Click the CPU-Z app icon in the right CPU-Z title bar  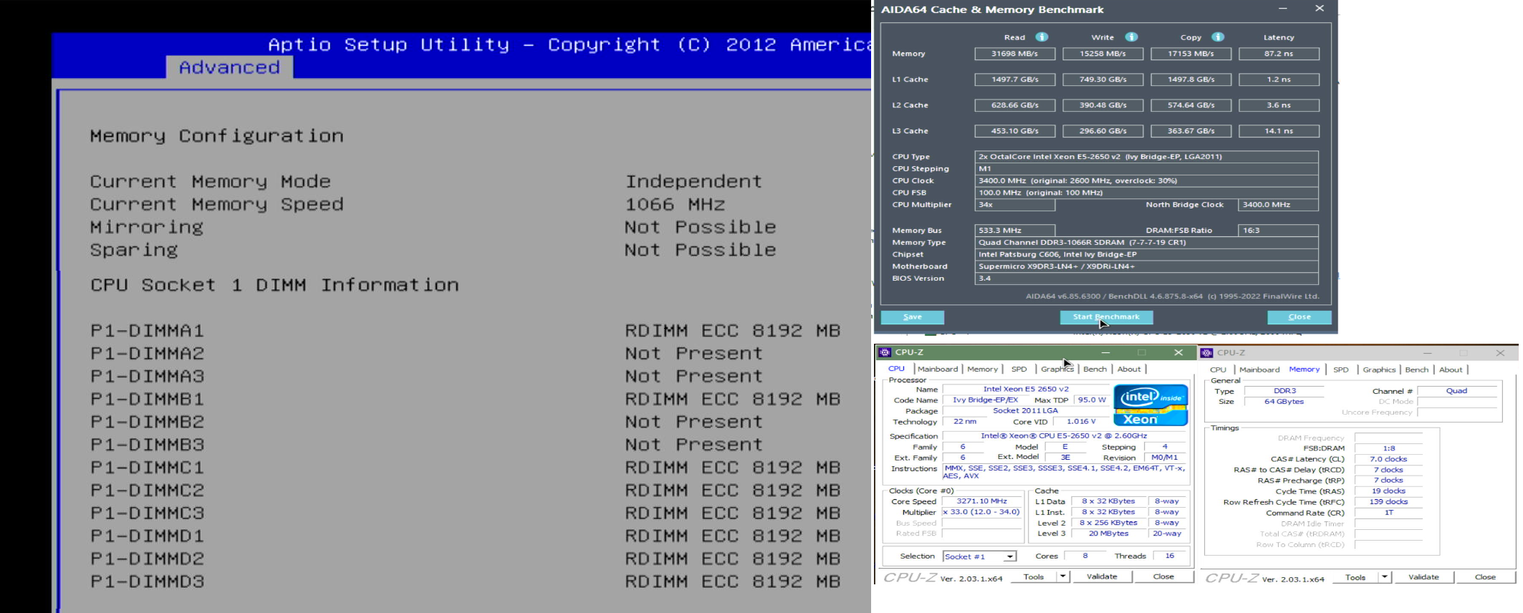click(x=1207, y=353)
